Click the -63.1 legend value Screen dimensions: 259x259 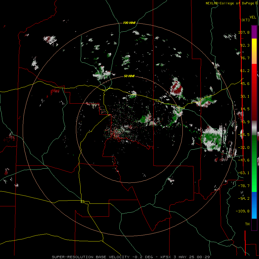pos(244,173)
